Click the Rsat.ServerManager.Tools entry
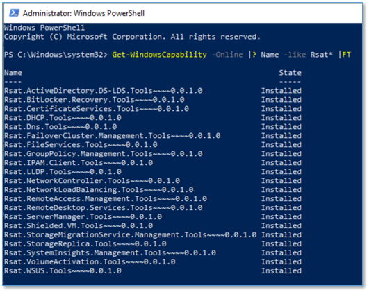The height and width of the screenshot is (292, 369). click(x=83, y=216)
